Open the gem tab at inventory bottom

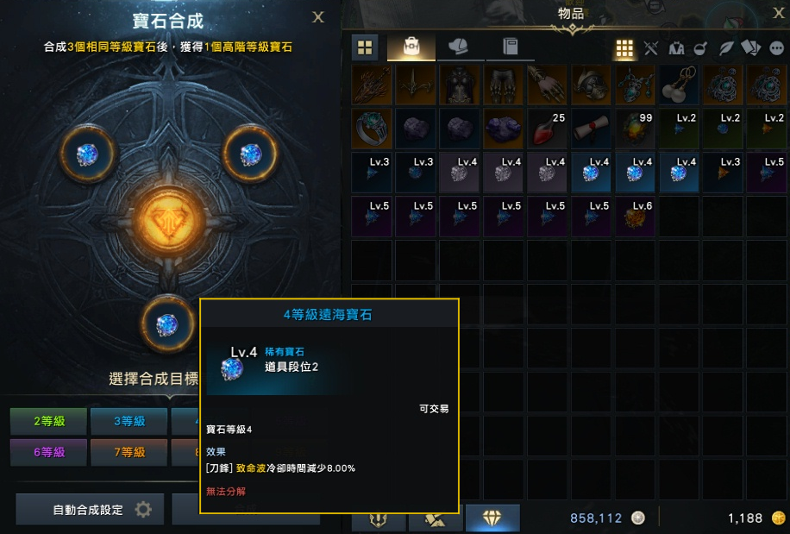tap(492, 518)
